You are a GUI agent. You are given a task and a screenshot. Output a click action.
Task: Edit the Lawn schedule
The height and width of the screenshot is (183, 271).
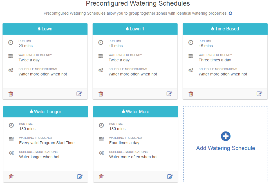click(79, 94)
